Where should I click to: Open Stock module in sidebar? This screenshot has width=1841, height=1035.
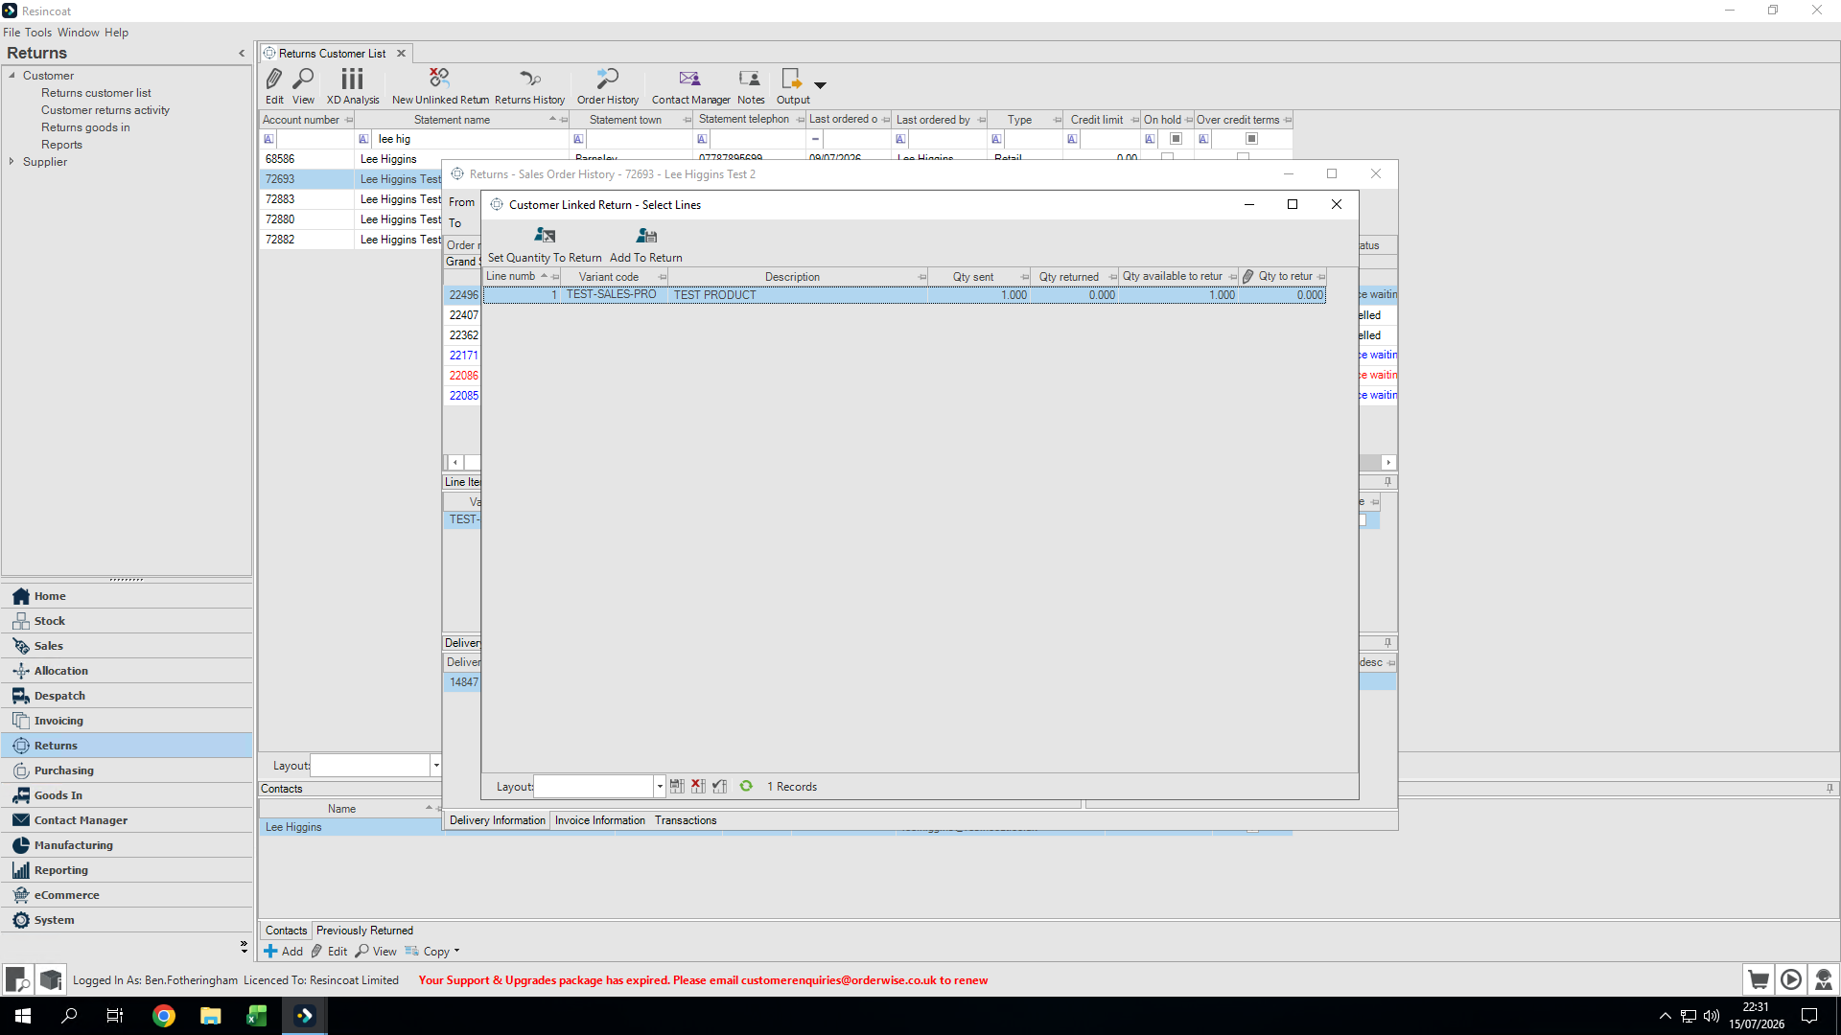[x=127, y=621]
